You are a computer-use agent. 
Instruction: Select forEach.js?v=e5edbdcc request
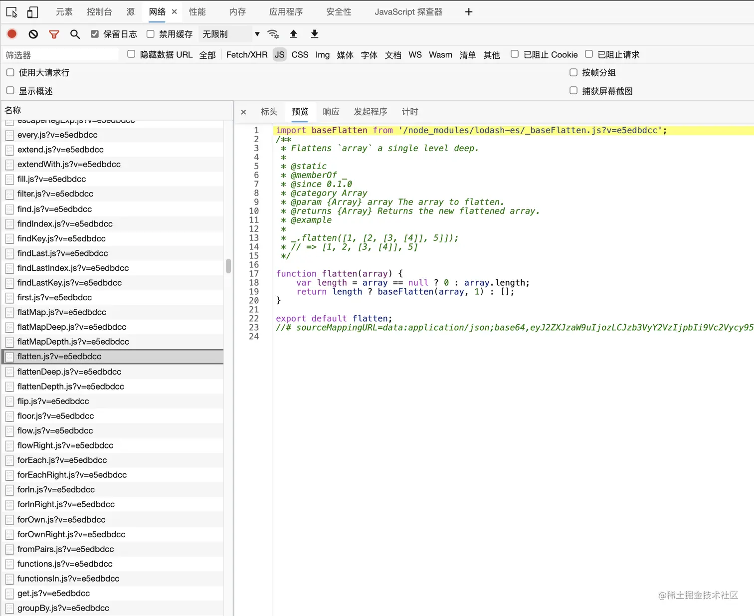tap(113, 460)
